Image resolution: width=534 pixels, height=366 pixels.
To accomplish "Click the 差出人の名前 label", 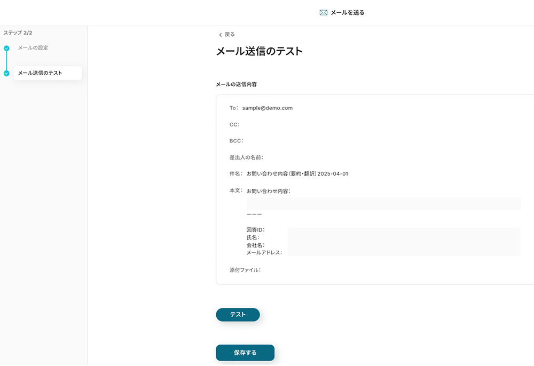I will click(246, 157).
